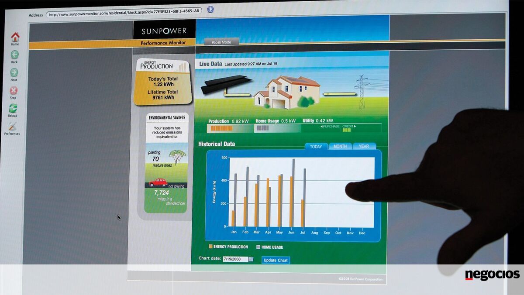524x295 pixels.
Task: Click the tall gray June bar in chart
Action: click(293, 193)
